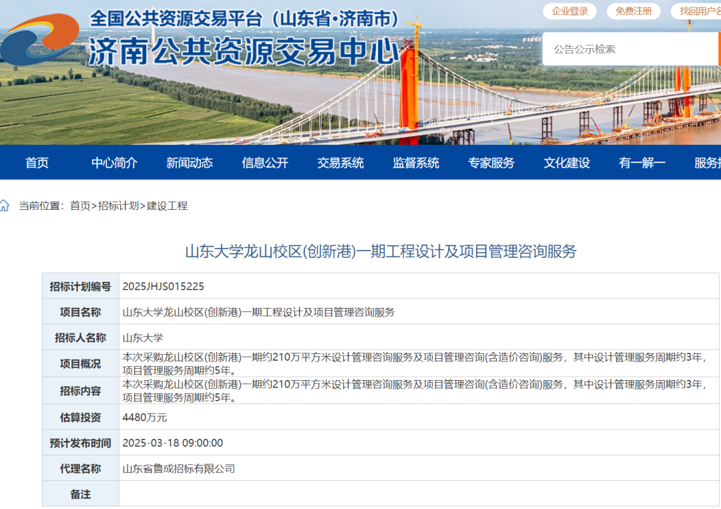
Task: Click the 项目名称 row label
Action: click(x=81, y=312)
